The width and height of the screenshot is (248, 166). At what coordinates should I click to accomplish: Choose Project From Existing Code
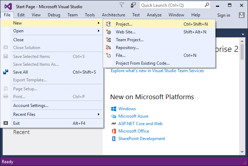(x=159, y=63)
